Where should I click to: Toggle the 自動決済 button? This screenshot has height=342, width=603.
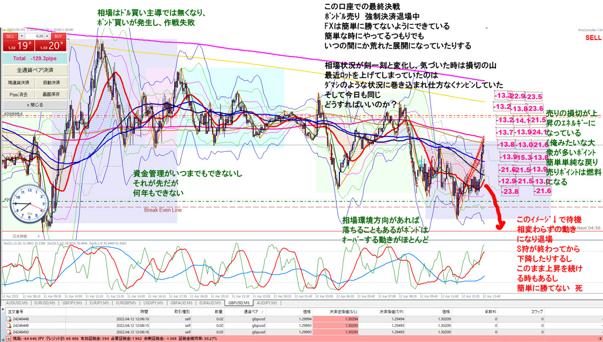pos(51,82)
